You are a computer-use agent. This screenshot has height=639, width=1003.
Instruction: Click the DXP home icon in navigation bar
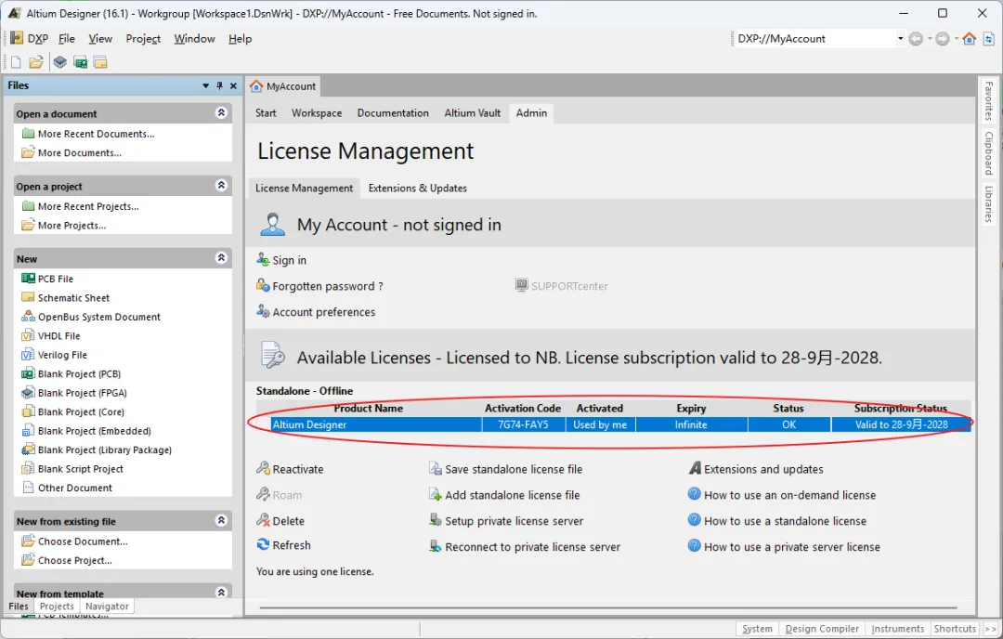click(969, 38)
